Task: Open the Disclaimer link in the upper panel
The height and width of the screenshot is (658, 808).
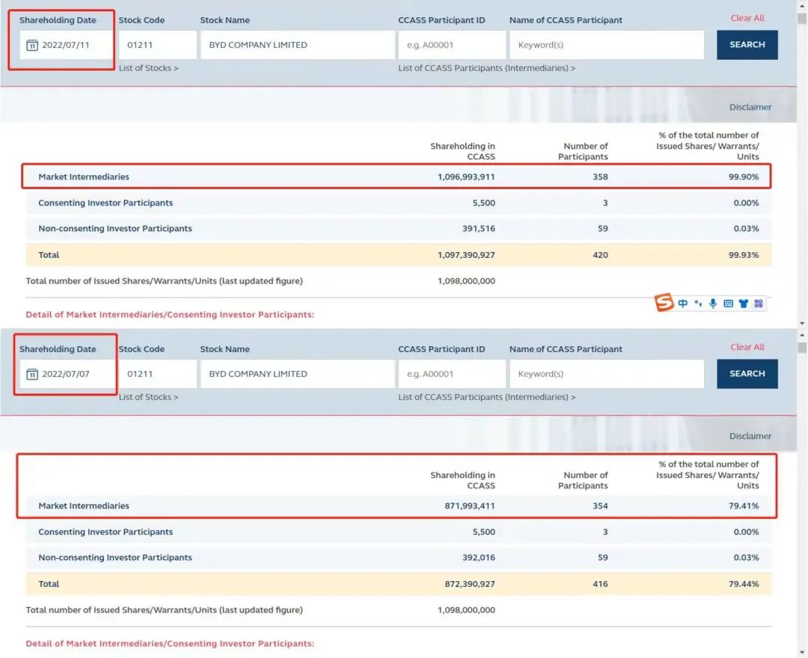Action: (750, 107)
